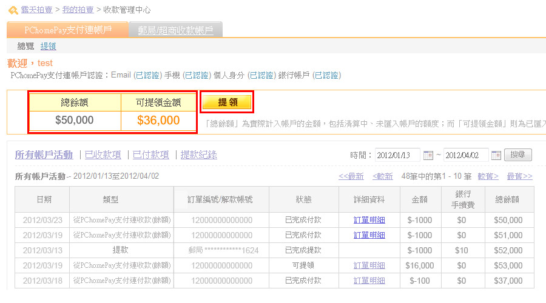This screenshot has width=546, height=303.
Task: View the 提款紀錄 withdrawal records
Action: coord(198,155)
